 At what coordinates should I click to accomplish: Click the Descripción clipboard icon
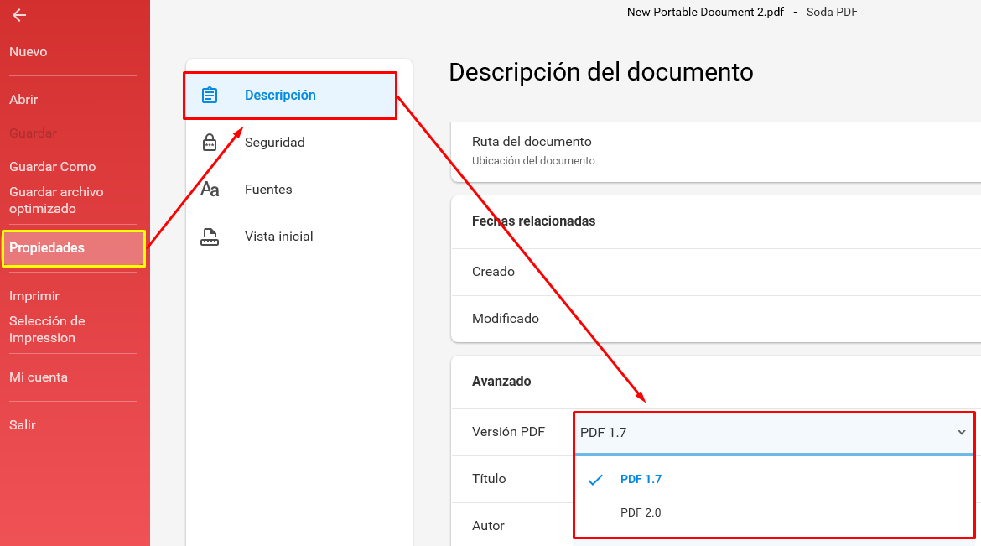[x=210, y=95]
